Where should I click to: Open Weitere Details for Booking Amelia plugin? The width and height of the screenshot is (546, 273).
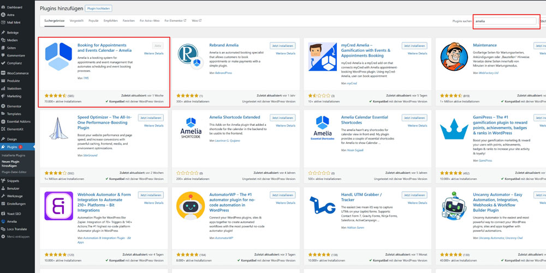click(x=153, y=53)
